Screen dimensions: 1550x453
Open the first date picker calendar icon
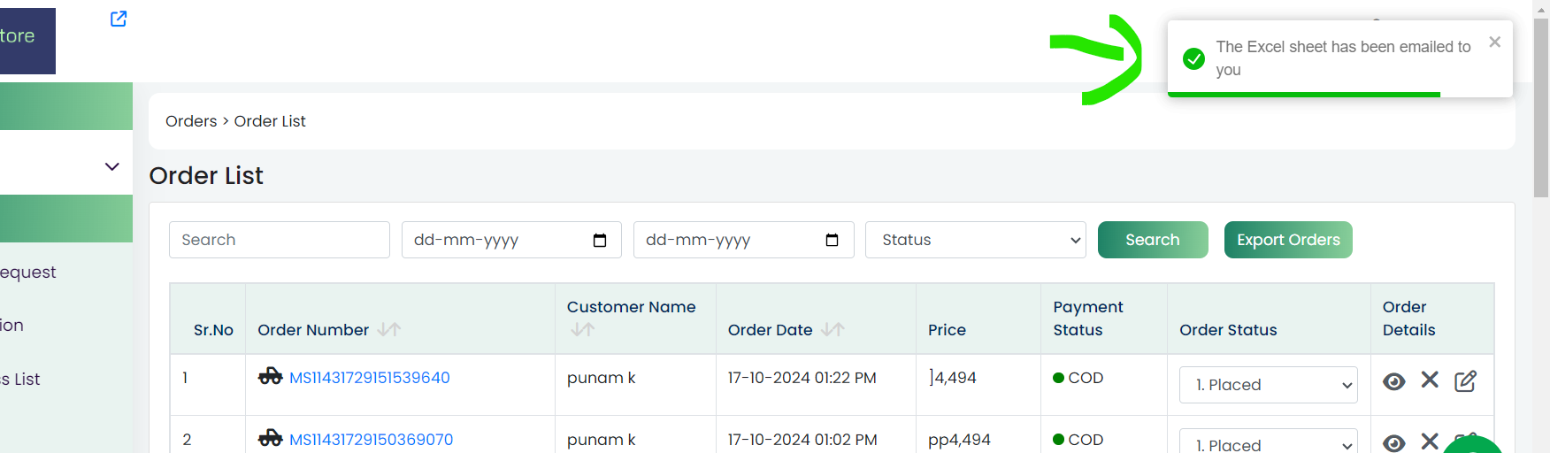[600, 240]
